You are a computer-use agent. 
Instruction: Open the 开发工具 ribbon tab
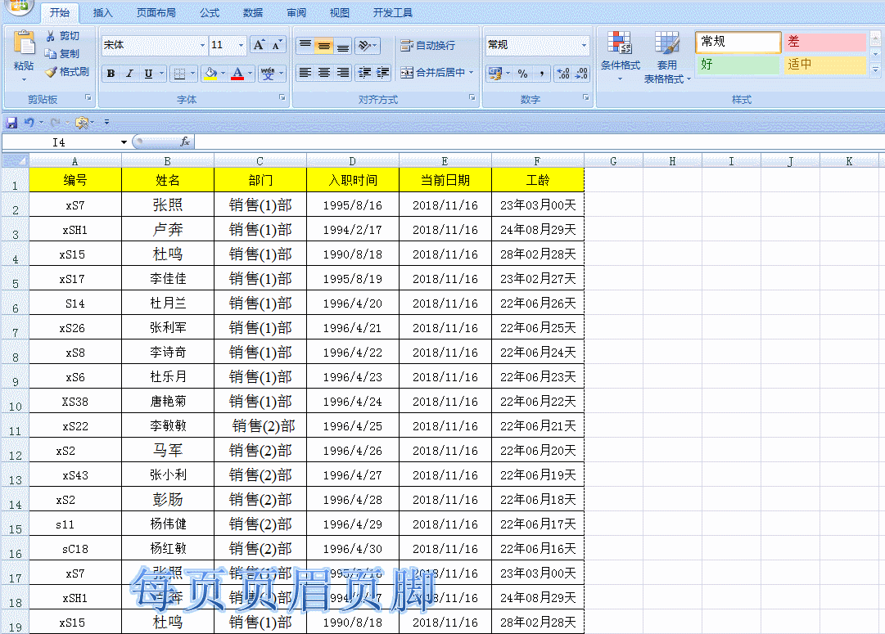coord(393,12)
